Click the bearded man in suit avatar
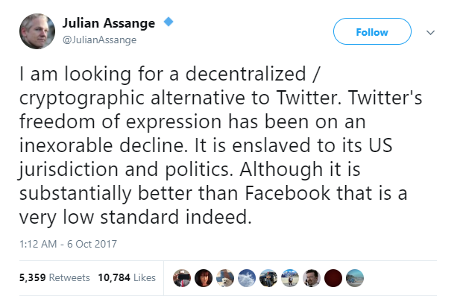The height and width of the screenshot is (302, 466). point(313,277)
